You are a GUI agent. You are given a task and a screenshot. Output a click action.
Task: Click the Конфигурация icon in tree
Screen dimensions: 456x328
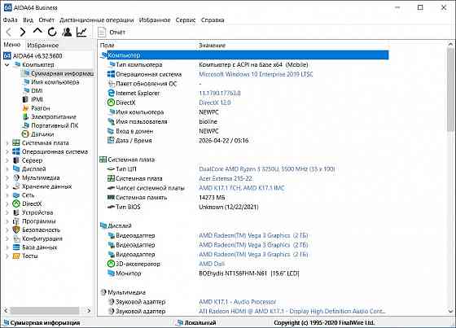(x=16, y=238)
